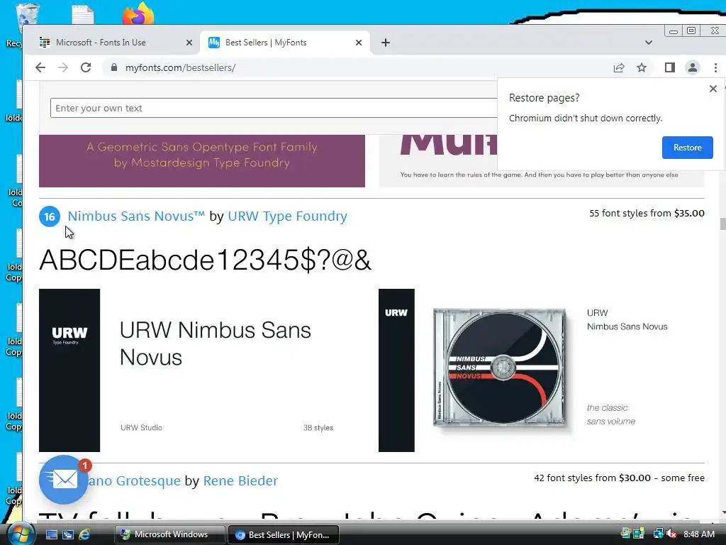Close the Fonts In Use tab
Image resolution: width=726 pixels, height=545 pixels.
point(189,43)
